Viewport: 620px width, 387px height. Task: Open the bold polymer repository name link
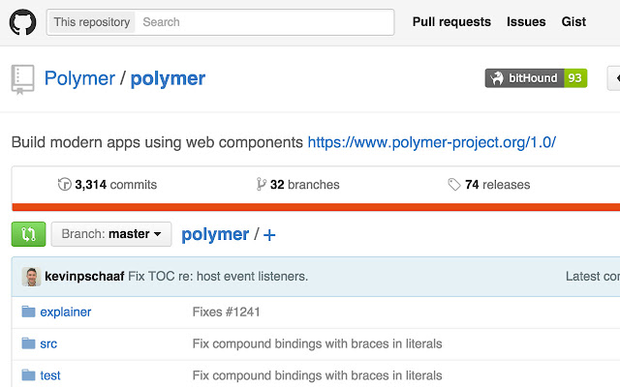click(x=168, y=79)
